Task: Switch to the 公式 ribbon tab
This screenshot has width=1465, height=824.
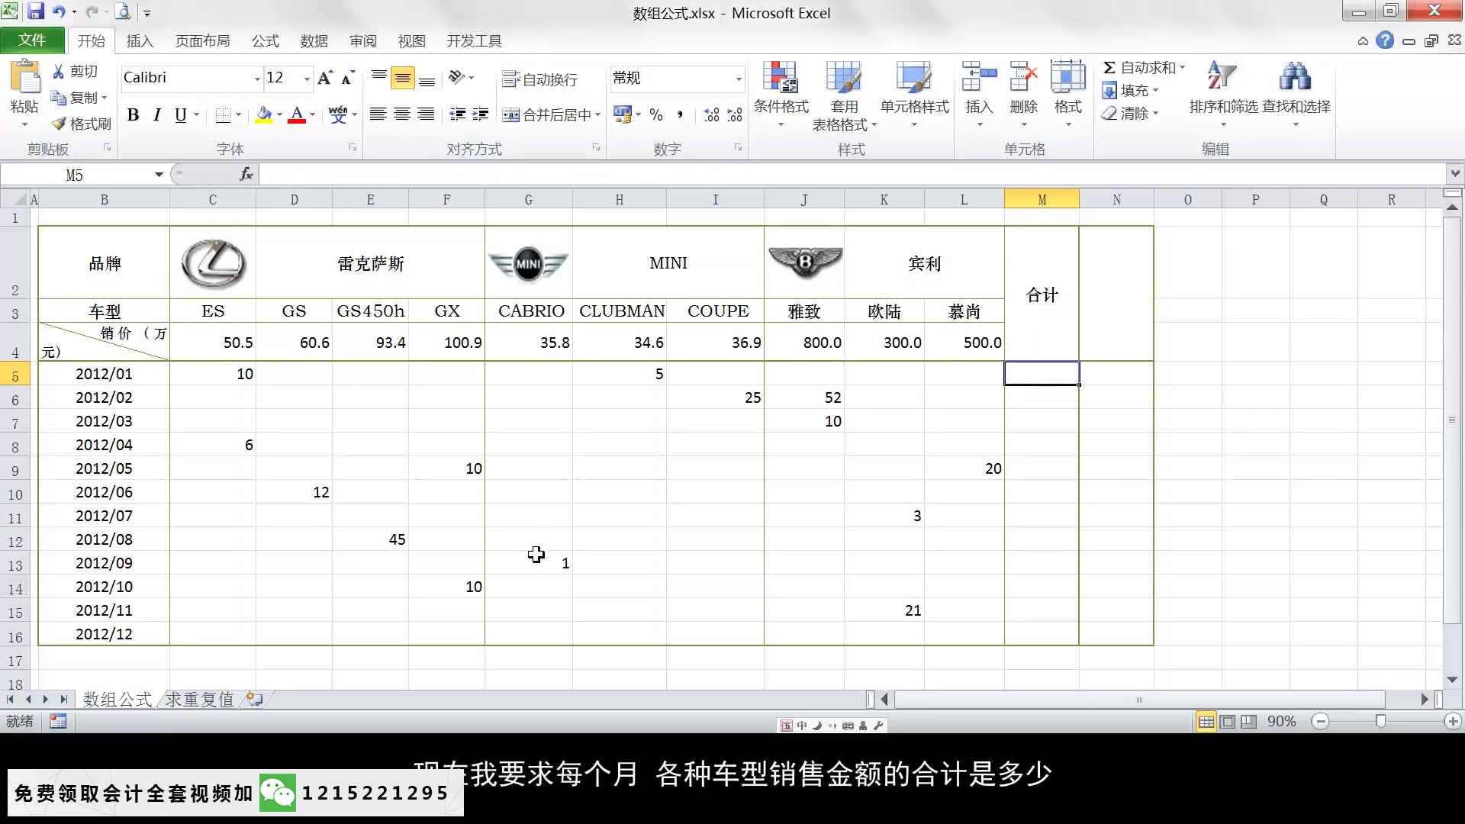Action: coord(265,40)
